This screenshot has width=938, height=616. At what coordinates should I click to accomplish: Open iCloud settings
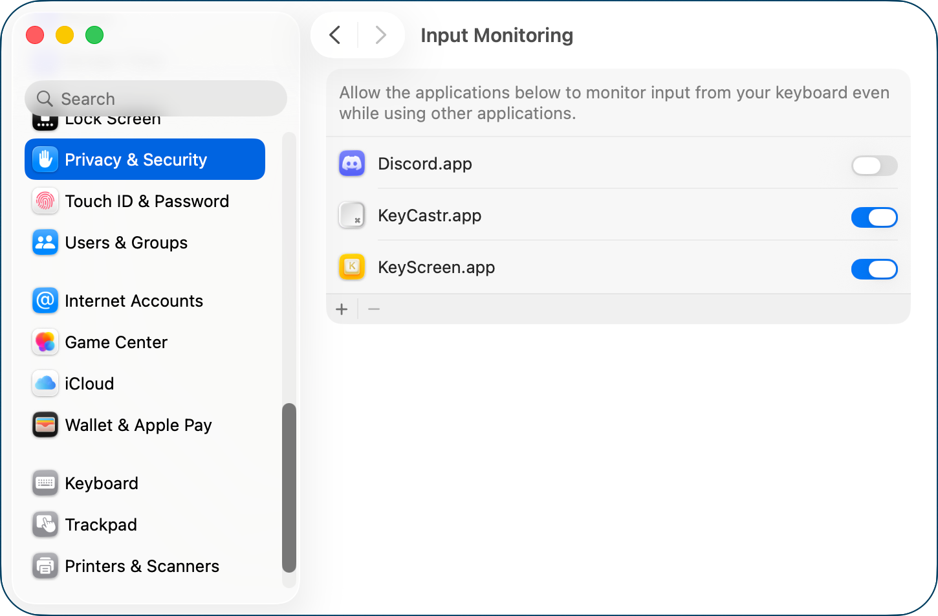(x=145, y=383)
